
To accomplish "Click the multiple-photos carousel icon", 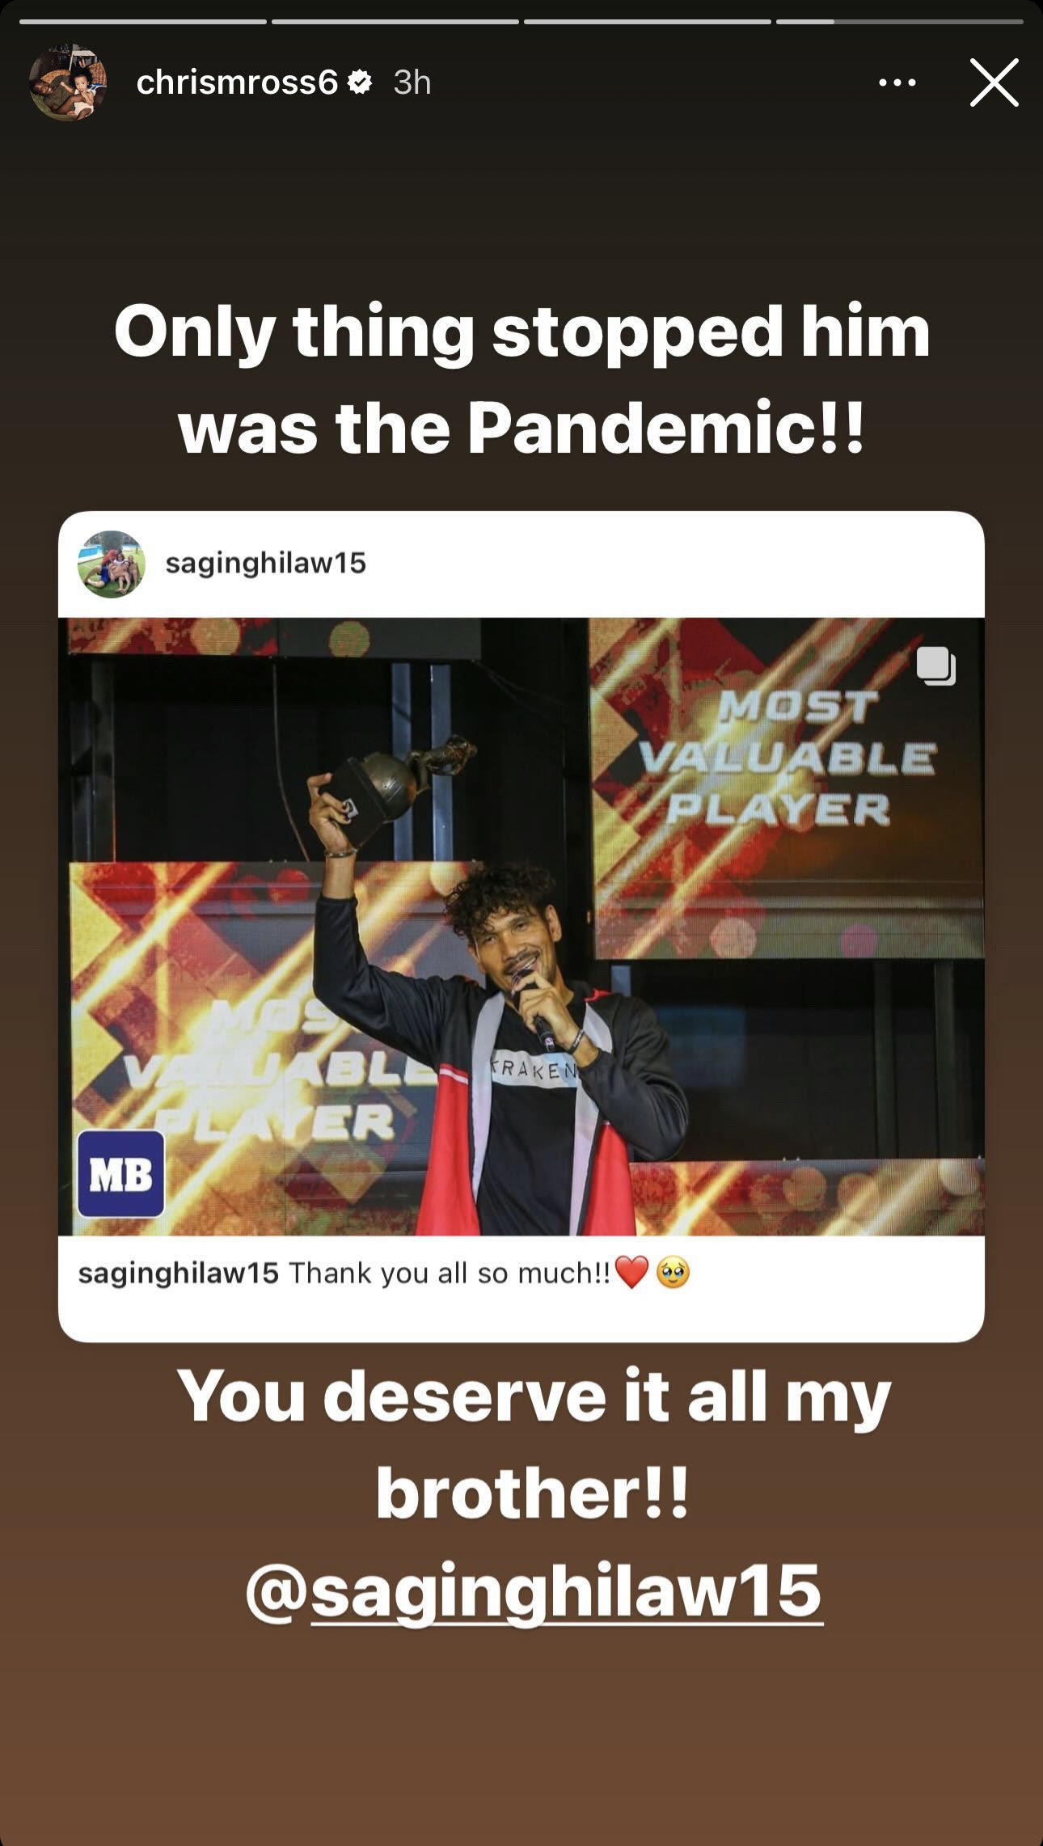I will tap(936, 667).
